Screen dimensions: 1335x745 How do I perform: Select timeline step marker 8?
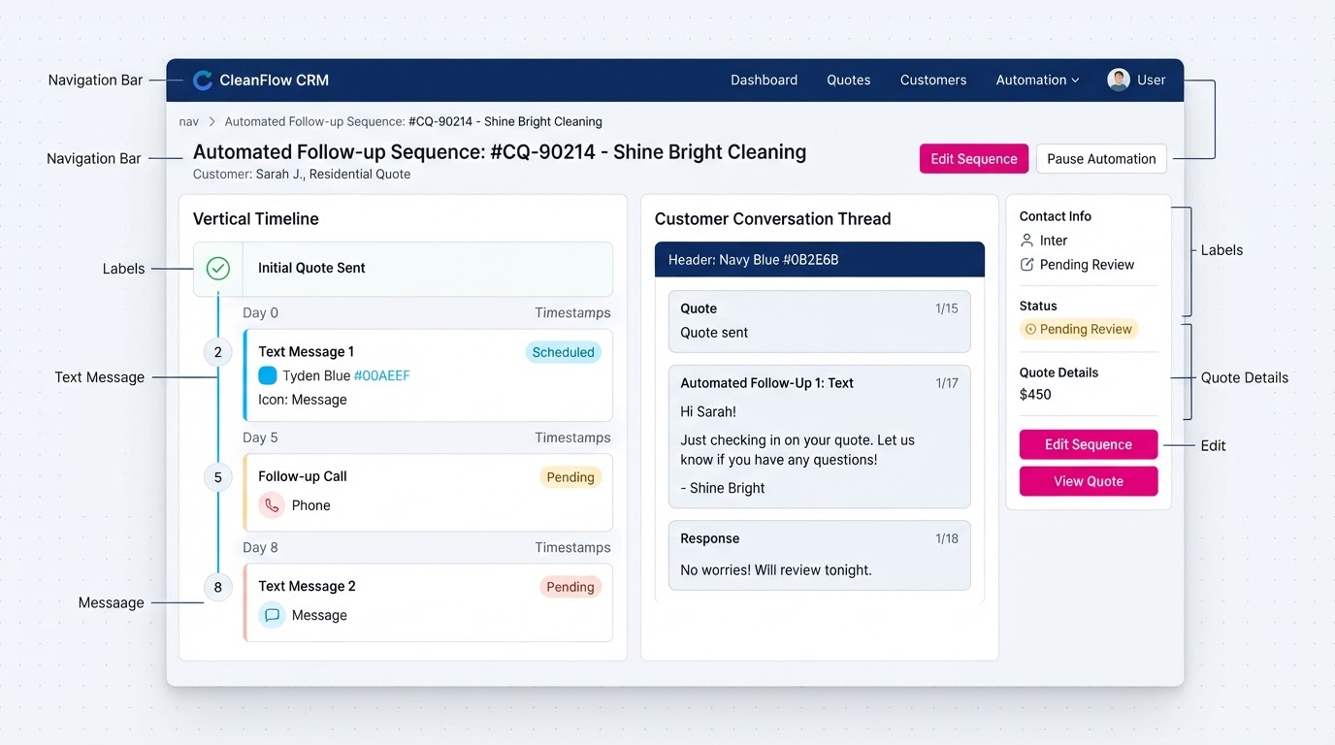coord(218,587)
